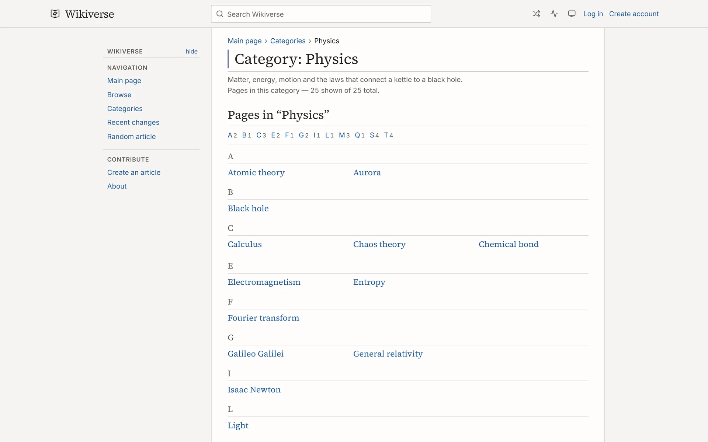Click the Physics breadcrumb text

pyautogui.click(x=326, y=41)
